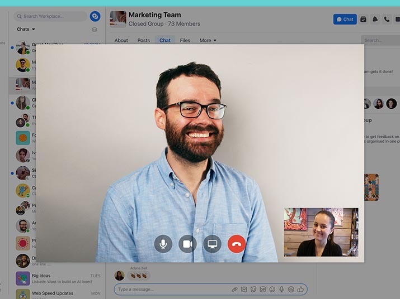The height and width of the screenshot is (299, 400).
Task: End the call with the red hang-up button
Action: (x=237, y=244)
